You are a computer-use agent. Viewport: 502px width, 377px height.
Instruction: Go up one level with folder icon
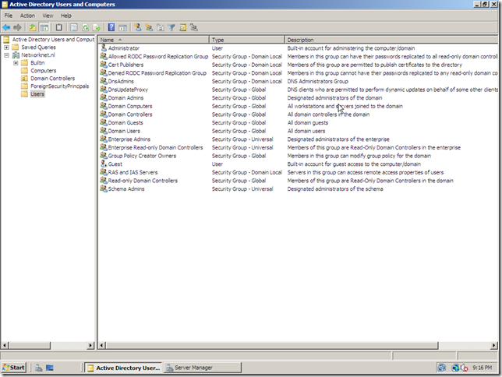pyautogui.click(x=32, y=27)
